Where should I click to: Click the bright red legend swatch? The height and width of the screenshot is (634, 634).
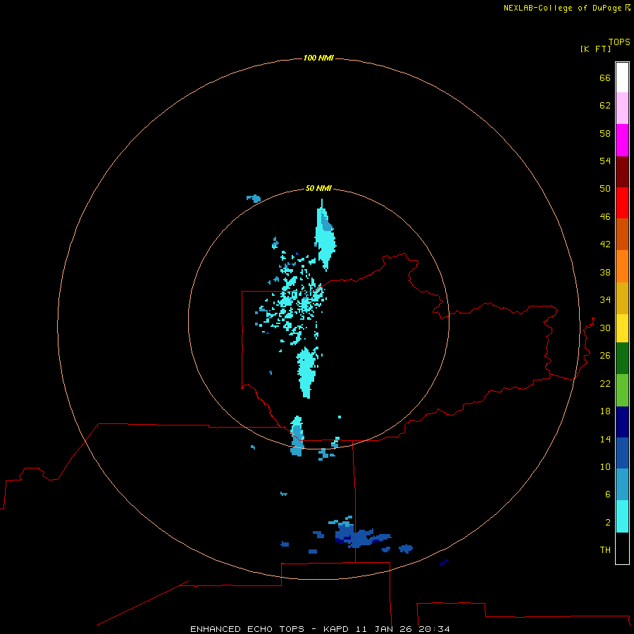pyautogui.click(x=622, y=203)
